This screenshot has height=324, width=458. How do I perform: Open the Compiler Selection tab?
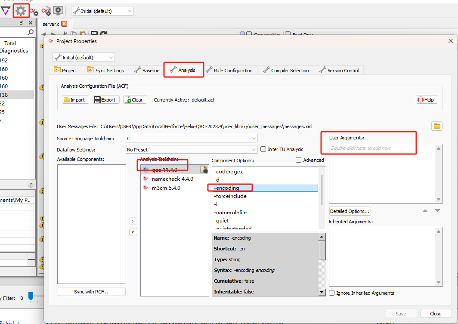pyautogui.click(x=286, y=70)
